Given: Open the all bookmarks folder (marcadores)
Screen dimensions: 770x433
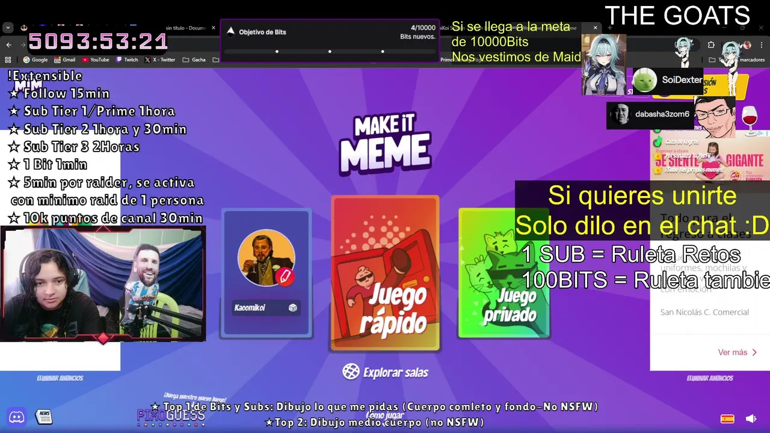Looking at the screenshot, I should pyautogui.click(x=737, y=60).
